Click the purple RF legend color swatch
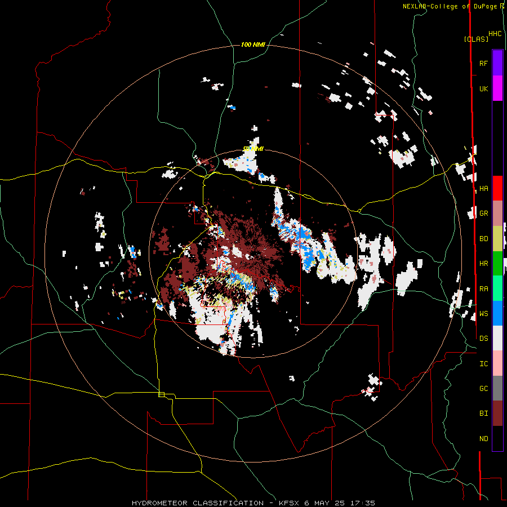 [x=497, y=63]
